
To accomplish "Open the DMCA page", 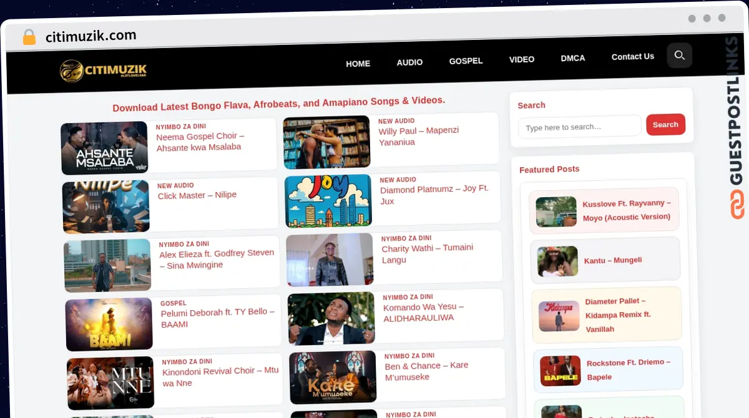I will pyautogui.click(x=572, y=58).
